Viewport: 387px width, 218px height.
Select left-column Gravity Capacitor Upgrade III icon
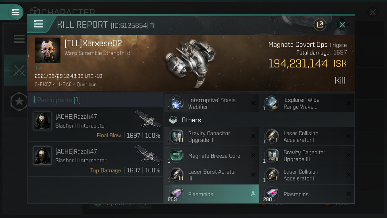pos(176,136)
